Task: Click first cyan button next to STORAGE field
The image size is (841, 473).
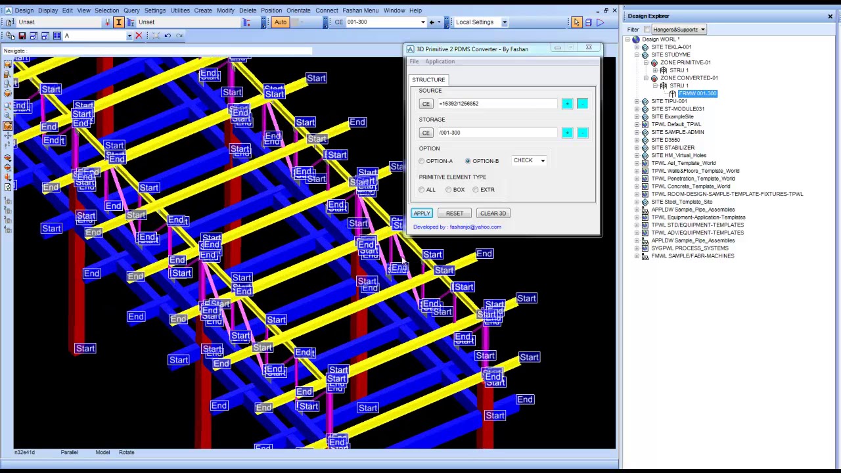Action: point(567,133)
